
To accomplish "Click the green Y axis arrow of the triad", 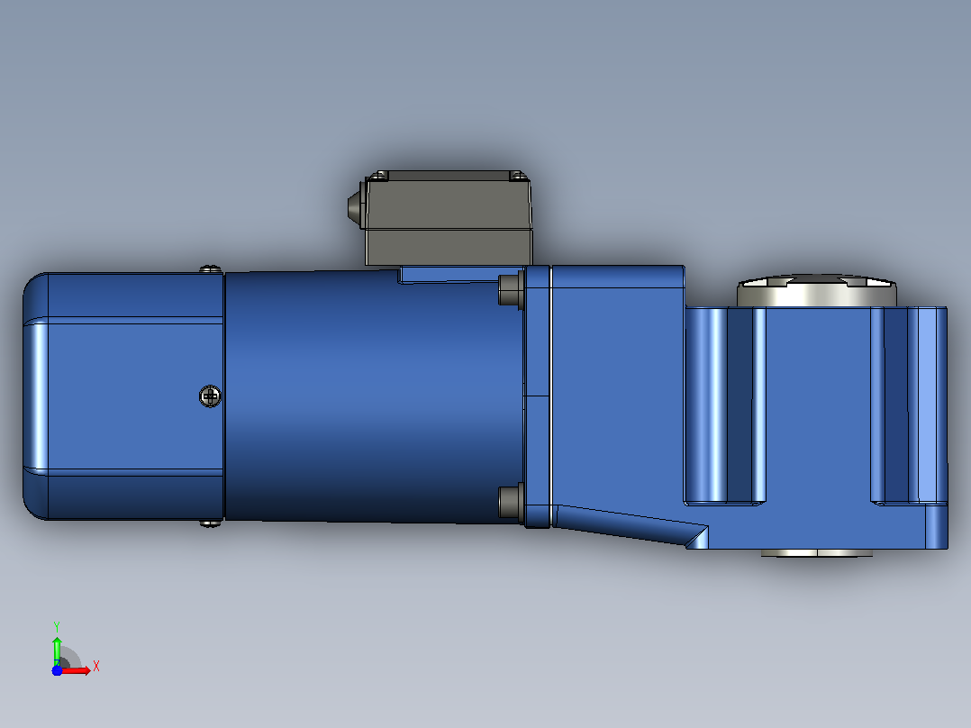I will point(57,651).
